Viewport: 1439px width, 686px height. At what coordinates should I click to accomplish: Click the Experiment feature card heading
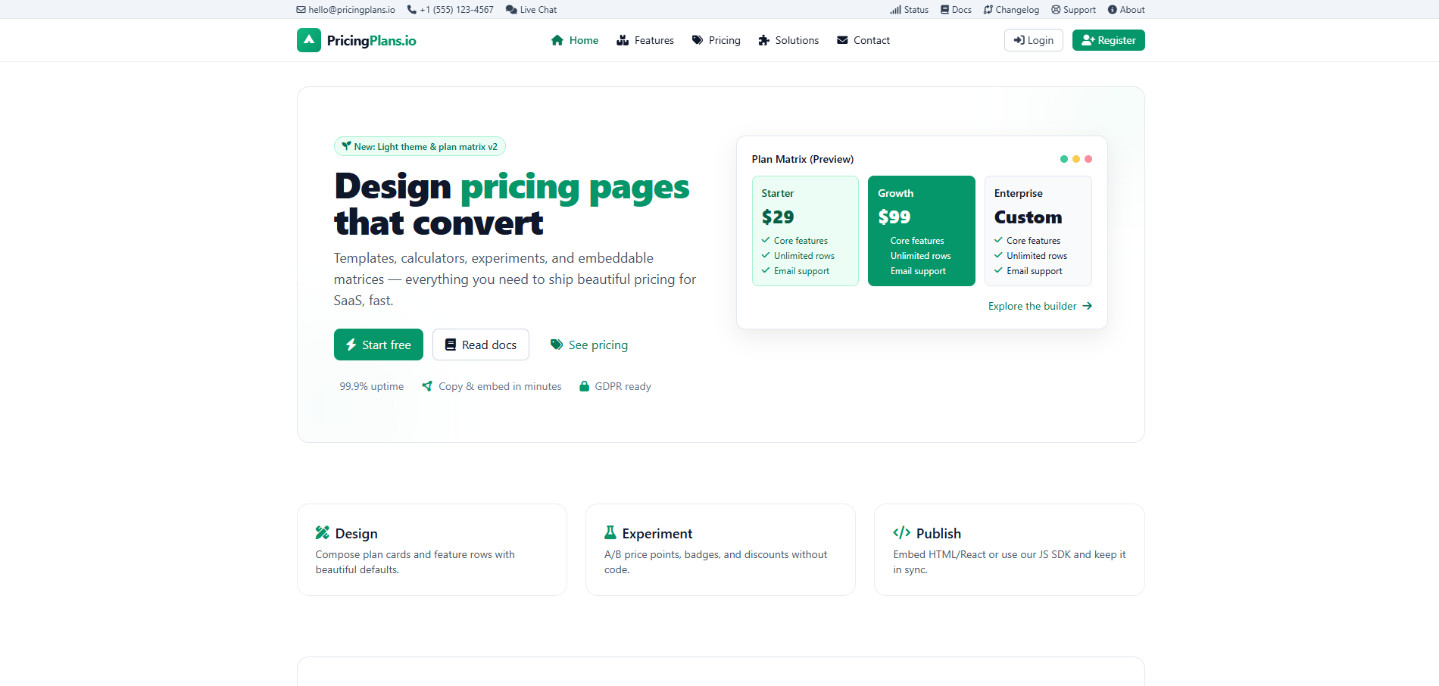(657, 533)
